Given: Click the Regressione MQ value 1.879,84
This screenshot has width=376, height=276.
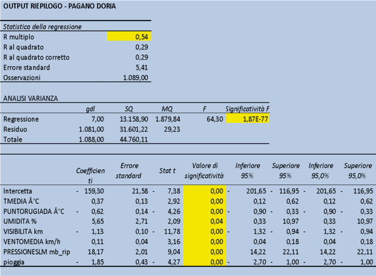Looking at the screenshot, I should (x=168, y=119).
